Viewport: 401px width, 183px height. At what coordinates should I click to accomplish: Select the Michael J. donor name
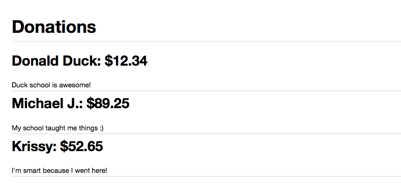point(47,104)
